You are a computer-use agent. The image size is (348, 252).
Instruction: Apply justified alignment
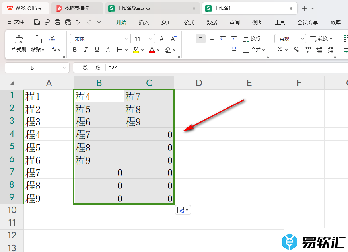(223, 50)
